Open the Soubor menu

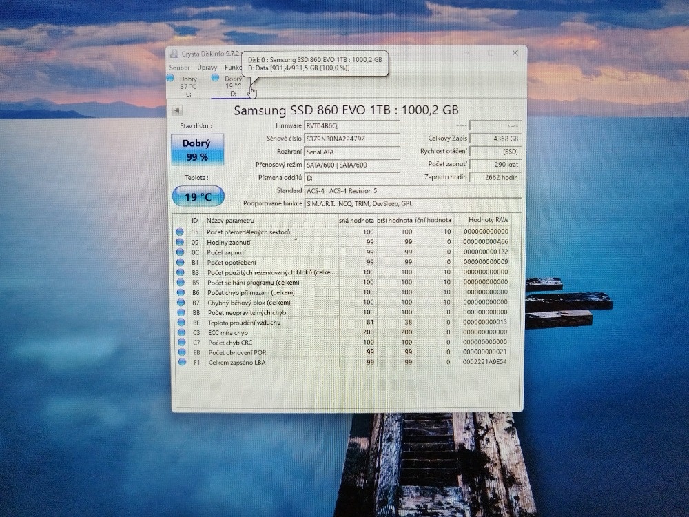[x=179, y=68]
